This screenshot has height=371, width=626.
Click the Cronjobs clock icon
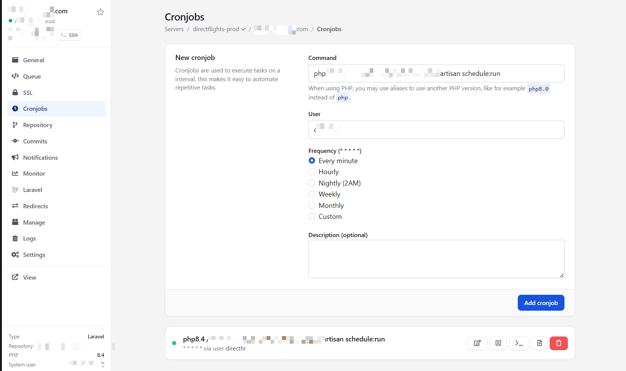click(15, 108)
